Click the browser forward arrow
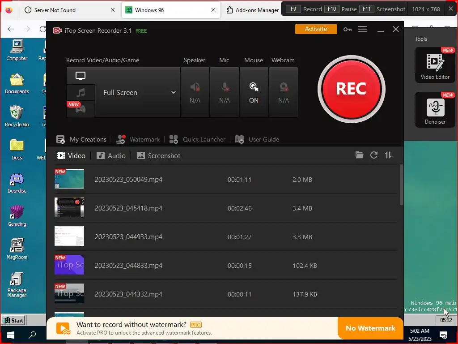This screenshot has width=458, height=344. [x=27, y=29]
